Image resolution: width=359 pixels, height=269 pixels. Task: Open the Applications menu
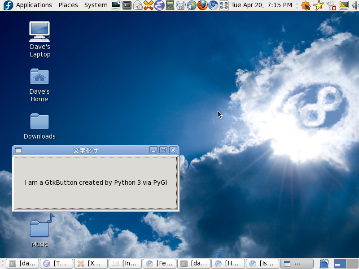(34, 5)
